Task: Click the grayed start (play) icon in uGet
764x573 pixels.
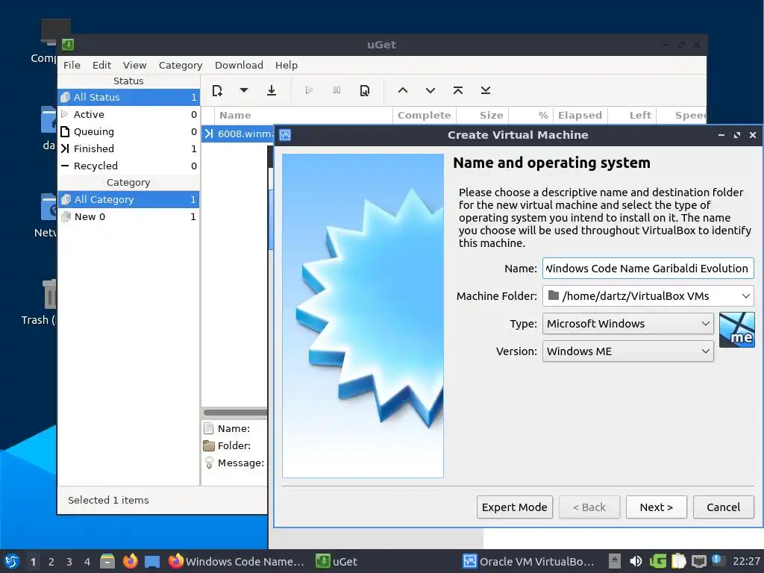Action: click(x=308, y=90)
